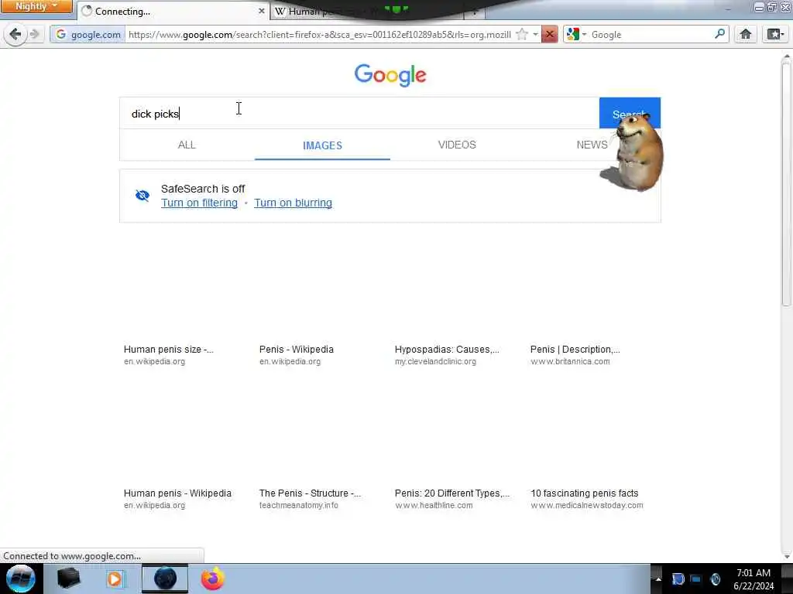
Task: Open the britannica.com result title
Action: (x=575, y=349)
